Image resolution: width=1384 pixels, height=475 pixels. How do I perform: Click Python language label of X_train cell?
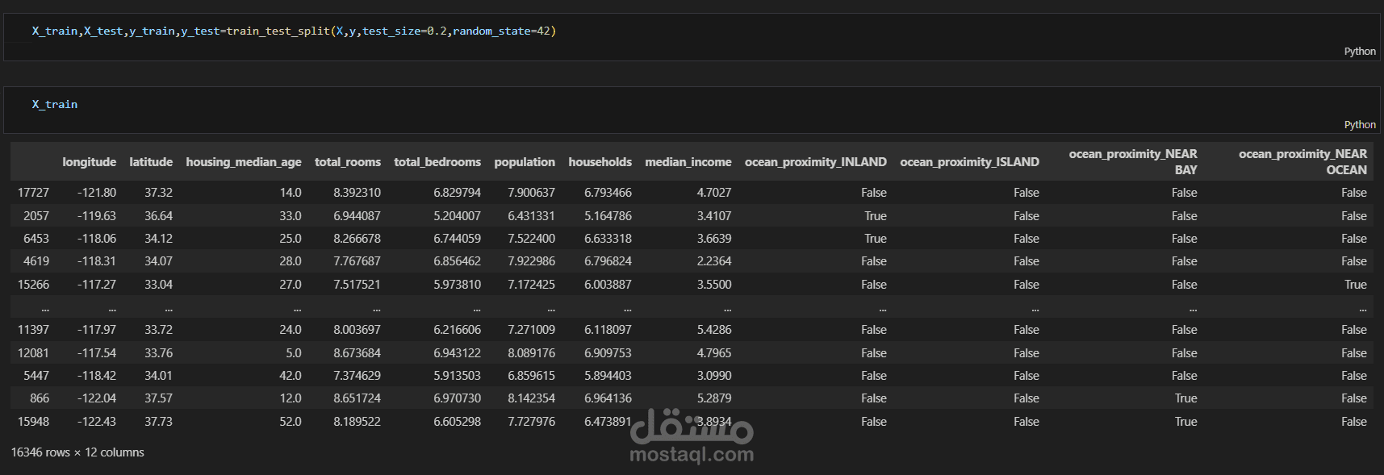click(x=1360, y=125)
